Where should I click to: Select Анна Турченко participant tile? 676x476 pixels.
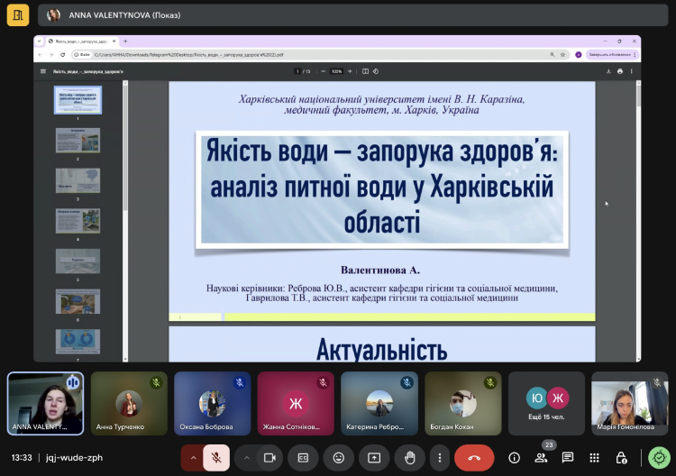tap(129, 404)
